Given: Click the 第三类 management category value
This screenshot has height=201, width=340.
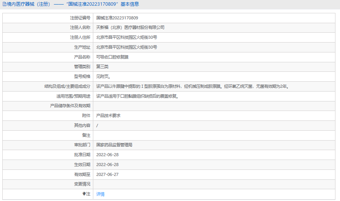Looking at the screenshot, I should (102, 66).
